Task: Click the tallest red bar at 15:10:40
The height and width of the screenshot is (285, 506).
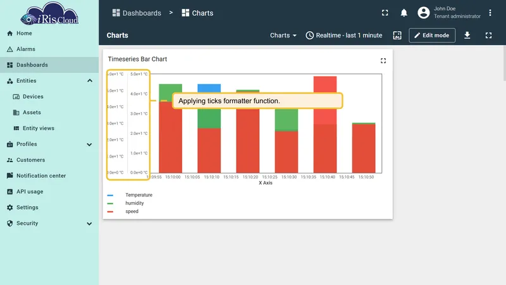Action: click(325, 124)
